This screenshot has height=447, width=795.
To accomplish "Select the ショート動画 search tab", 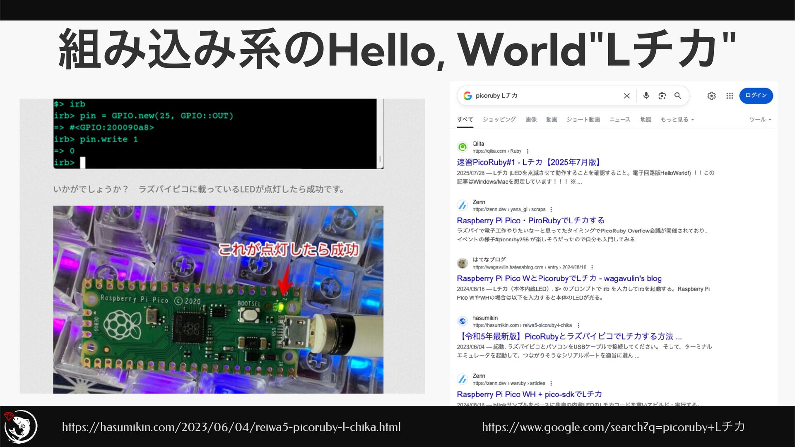I will pyautogui.click(x=583, y=120).
